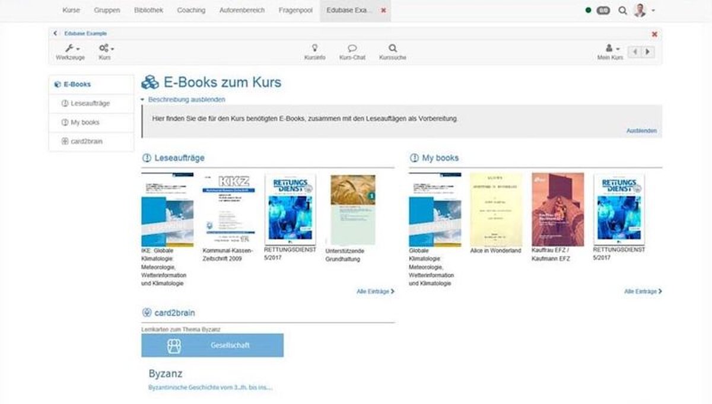Go to previous course page arrow
712x404 pixels.
(x=635, y=52)
